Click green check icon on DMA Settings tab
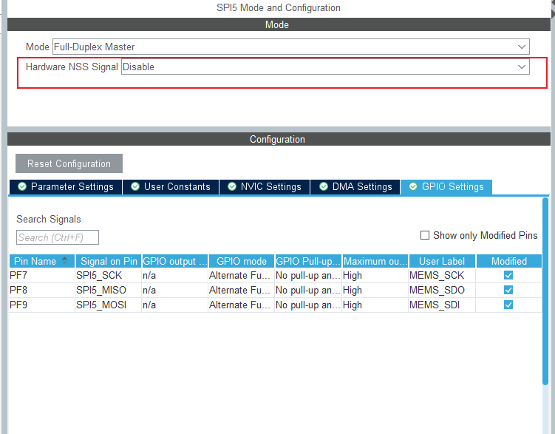 coord(324,186)
